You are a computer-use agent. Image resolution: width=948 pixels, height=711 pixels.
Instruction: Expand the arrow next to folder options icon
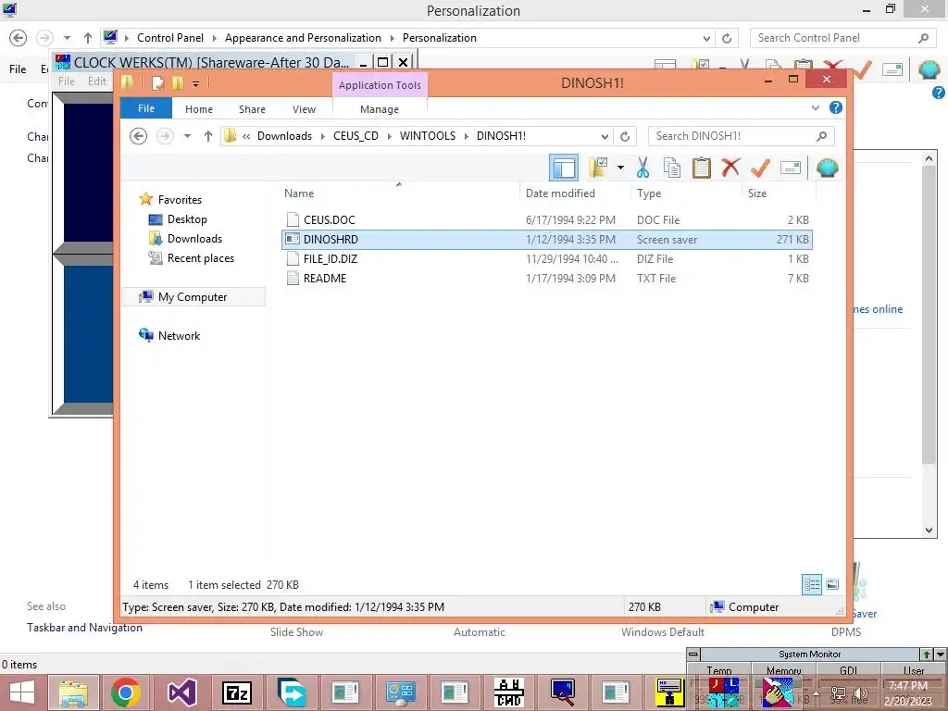(620, 168)
